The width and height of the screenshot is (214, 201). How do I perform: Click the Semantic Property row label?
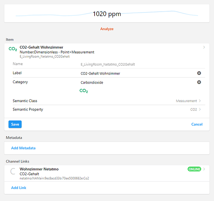tap(28, 109)
